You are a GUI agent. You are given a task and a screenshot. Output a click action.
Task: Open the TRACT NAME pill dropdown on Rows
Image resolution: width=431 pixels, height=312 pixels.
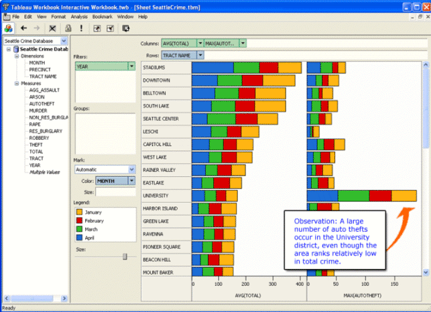200,55
